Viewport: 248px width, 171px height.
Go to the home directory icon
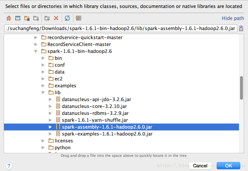point(9,18)
